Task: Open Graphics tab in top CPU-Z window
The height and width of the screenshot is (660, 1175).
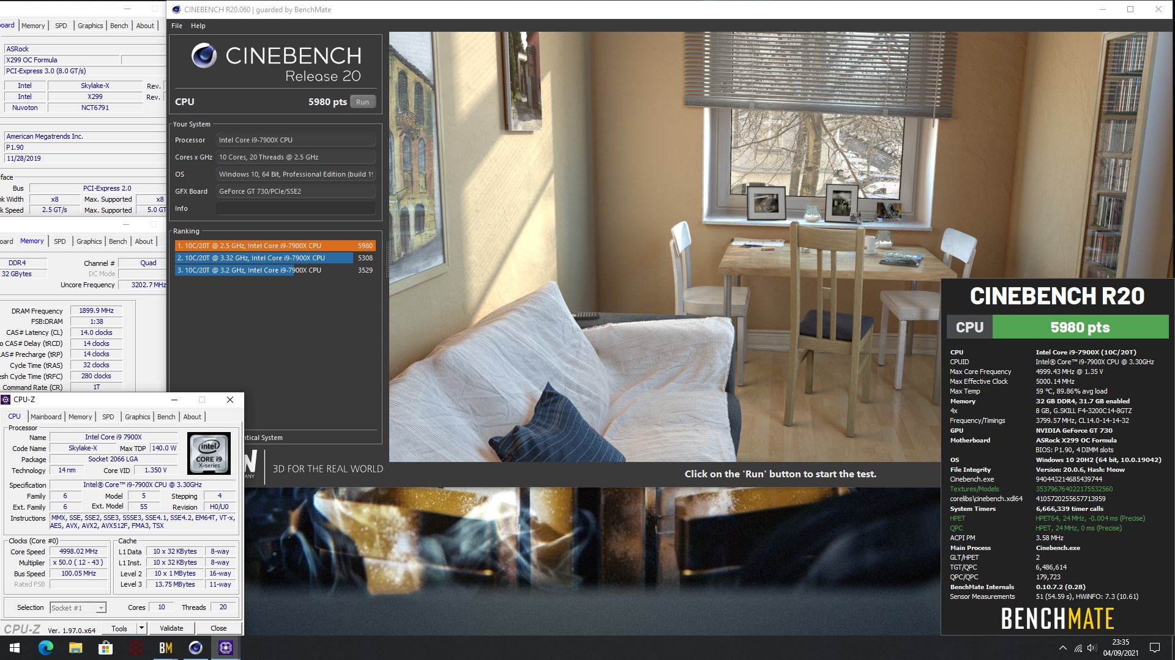Action: (90, 26)
